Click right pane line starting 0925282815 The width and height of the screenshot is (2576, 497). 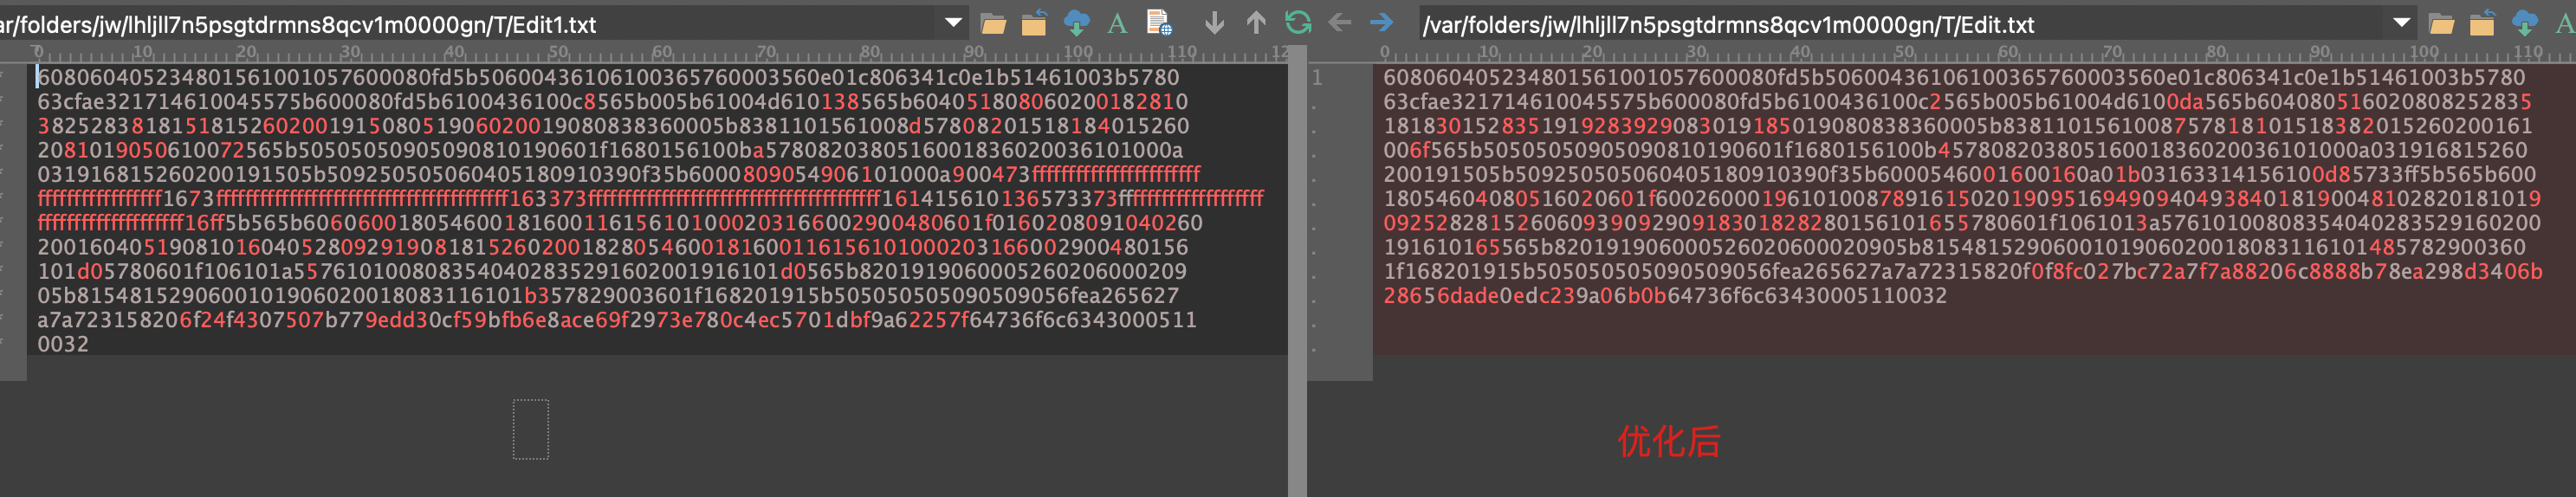pos(1962,223)
